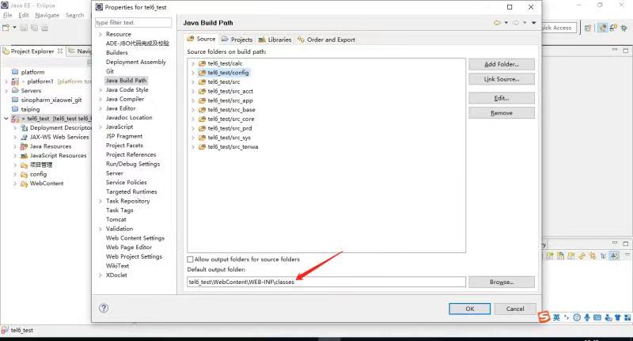Image resolution: width=633 pixels, height=341 pixels.
Task: Click the back navigation arrow icon
Action: point(498,23)
